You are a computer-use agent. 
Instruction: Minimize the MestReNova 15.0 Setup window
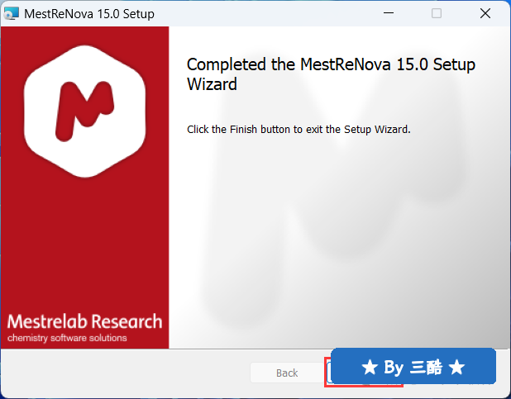(x=389, y=13)
